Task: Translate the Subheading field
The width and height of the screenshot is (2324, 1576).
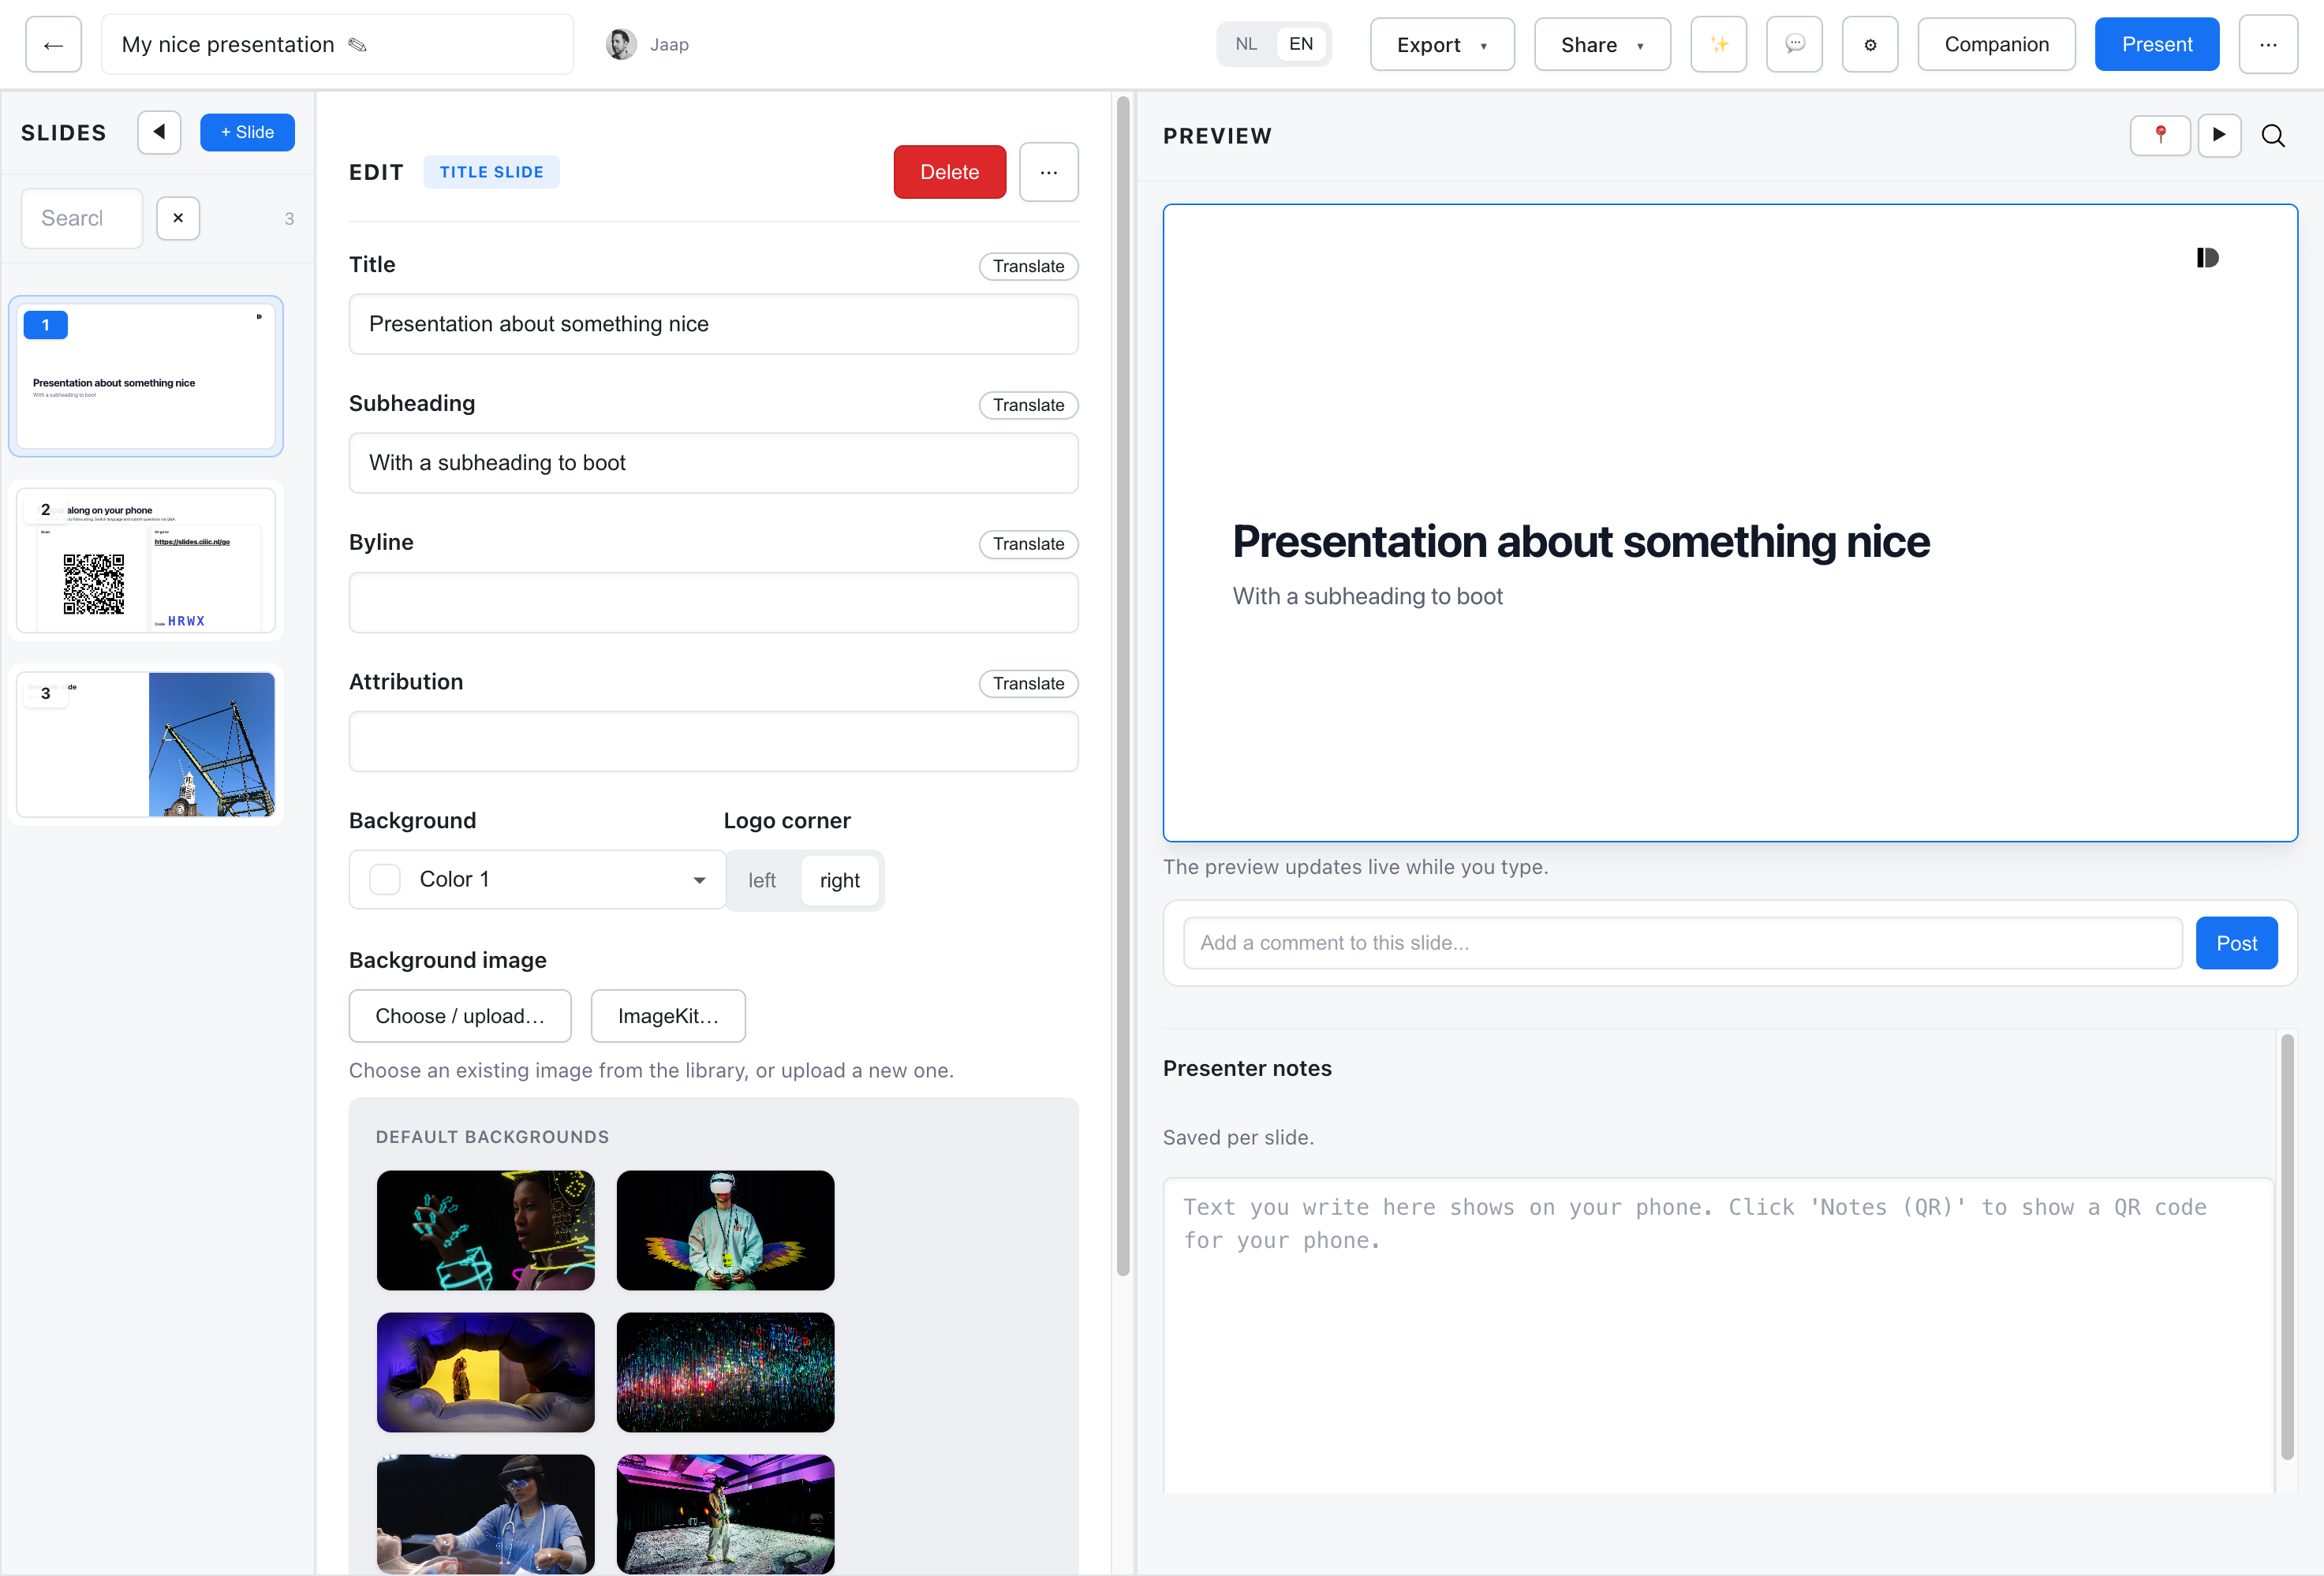Action: tap(1028, 405)
